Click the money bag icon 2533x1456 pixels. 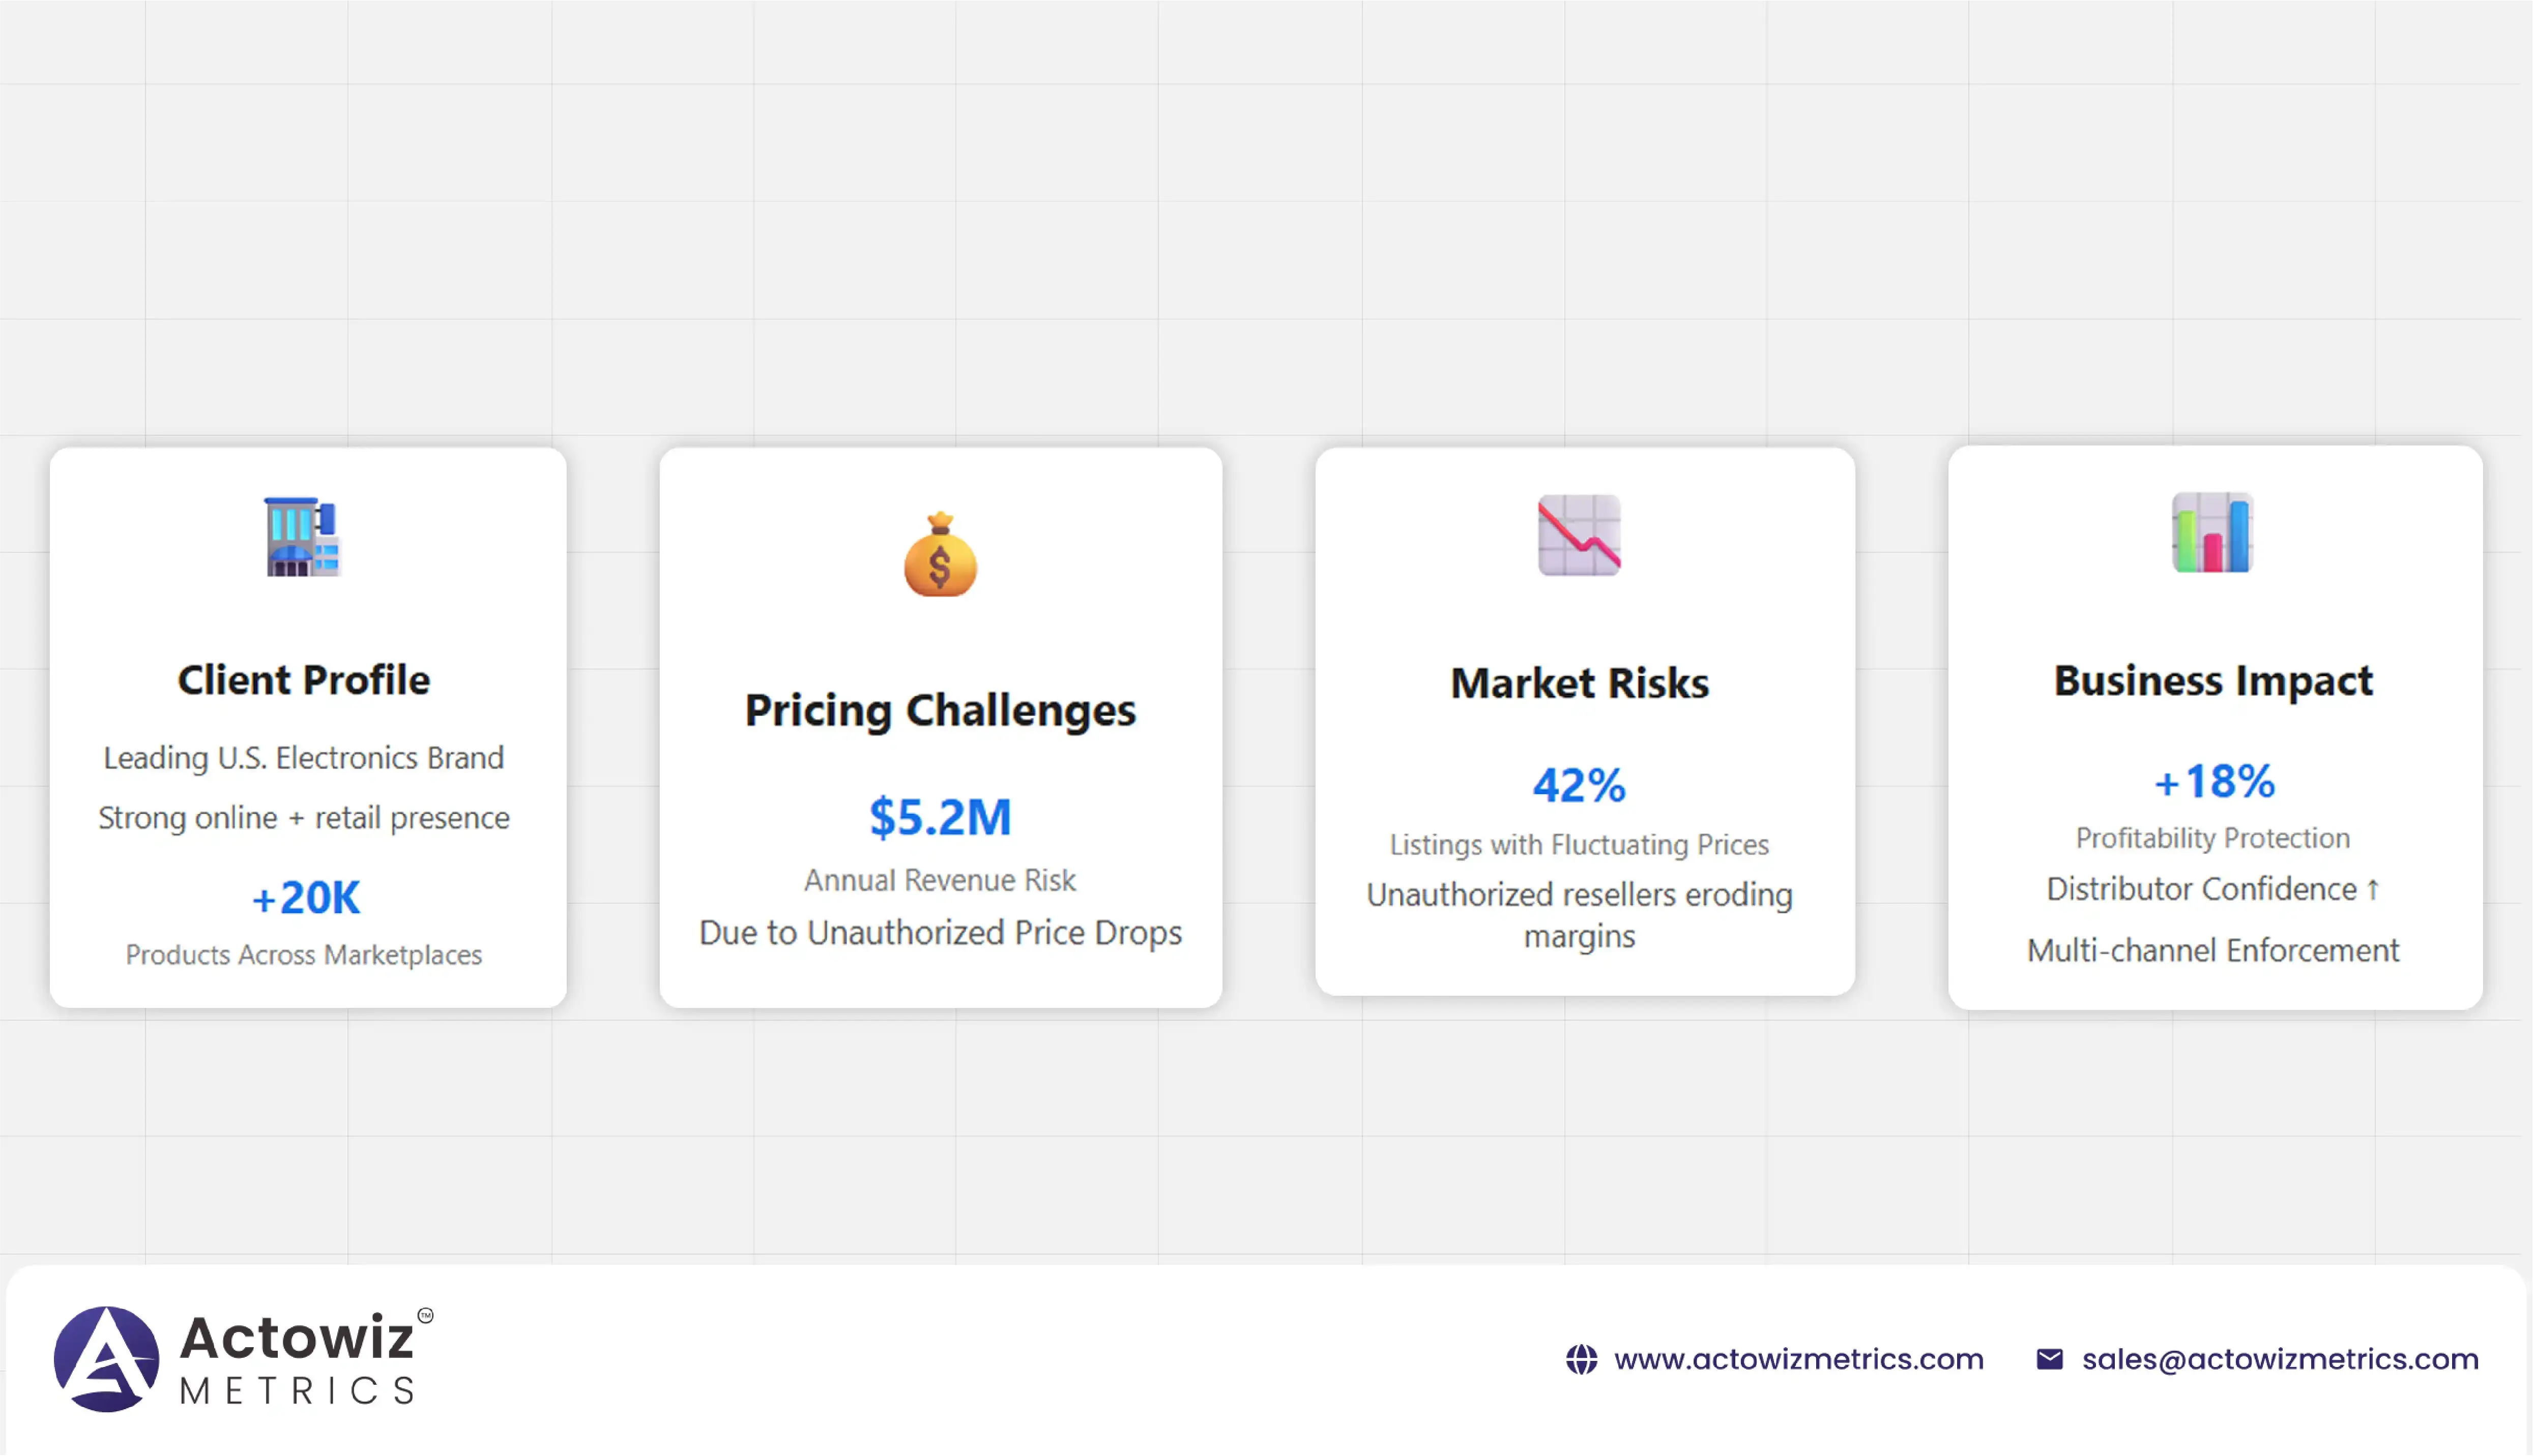click(x=940, y=555)
